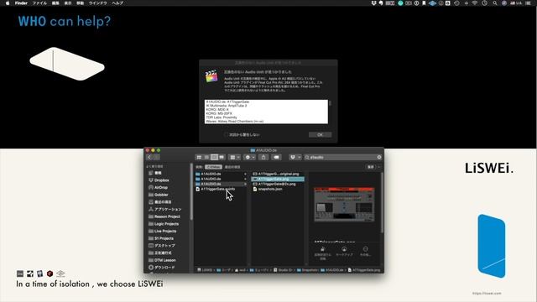Expand the second A1AUDIO.de folder arrow
537x302 pixels.
[245, 179]
